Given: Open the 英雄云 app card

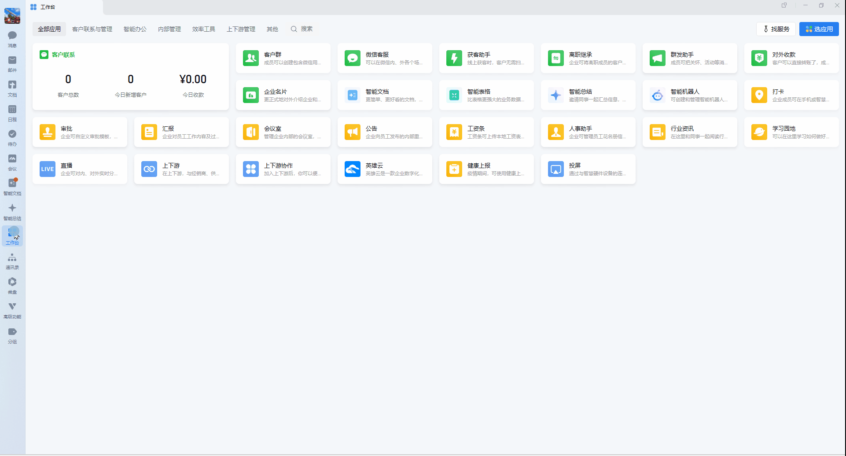Looking at the screenshot, I should [385, 169].
